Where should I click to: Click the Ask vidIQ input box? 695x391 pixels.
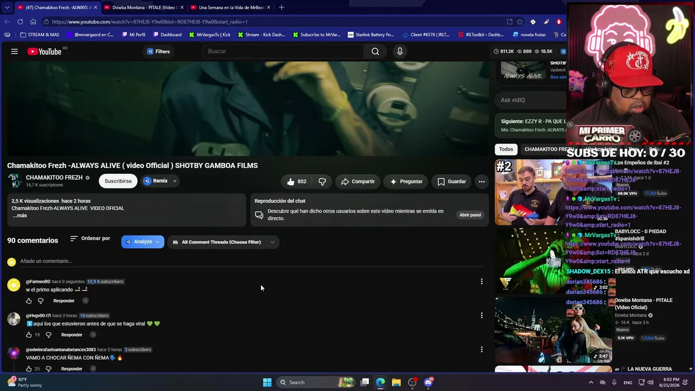(x=530, y=100)
